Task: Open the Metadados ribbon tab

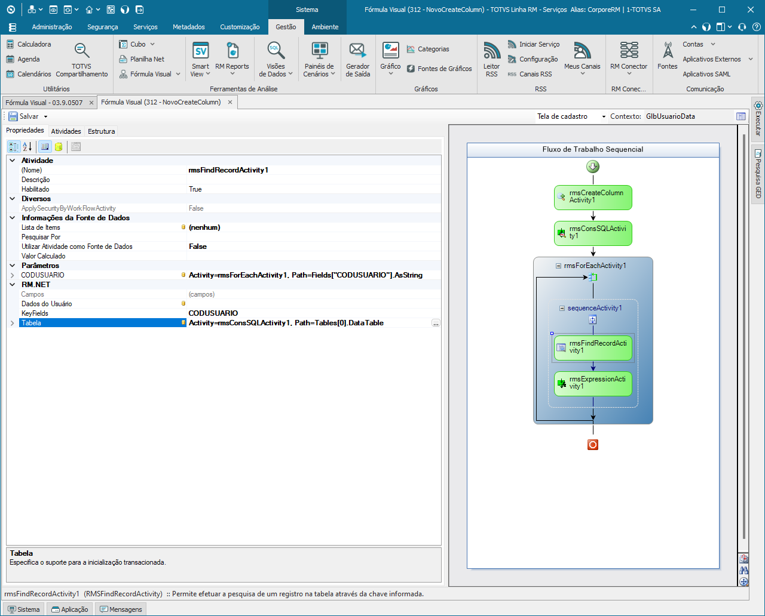Action: [x=189, y=27]
